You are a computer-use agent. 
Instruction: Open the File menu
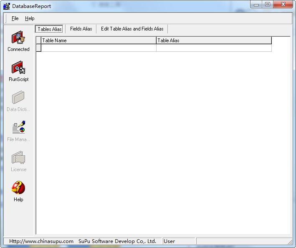coord(15,18)
